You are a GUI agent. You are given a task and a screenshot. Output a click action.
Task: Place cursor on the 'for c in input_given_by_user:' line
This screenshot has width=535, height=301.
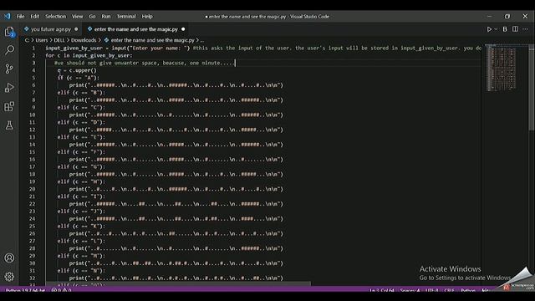[x=89, y=56]
